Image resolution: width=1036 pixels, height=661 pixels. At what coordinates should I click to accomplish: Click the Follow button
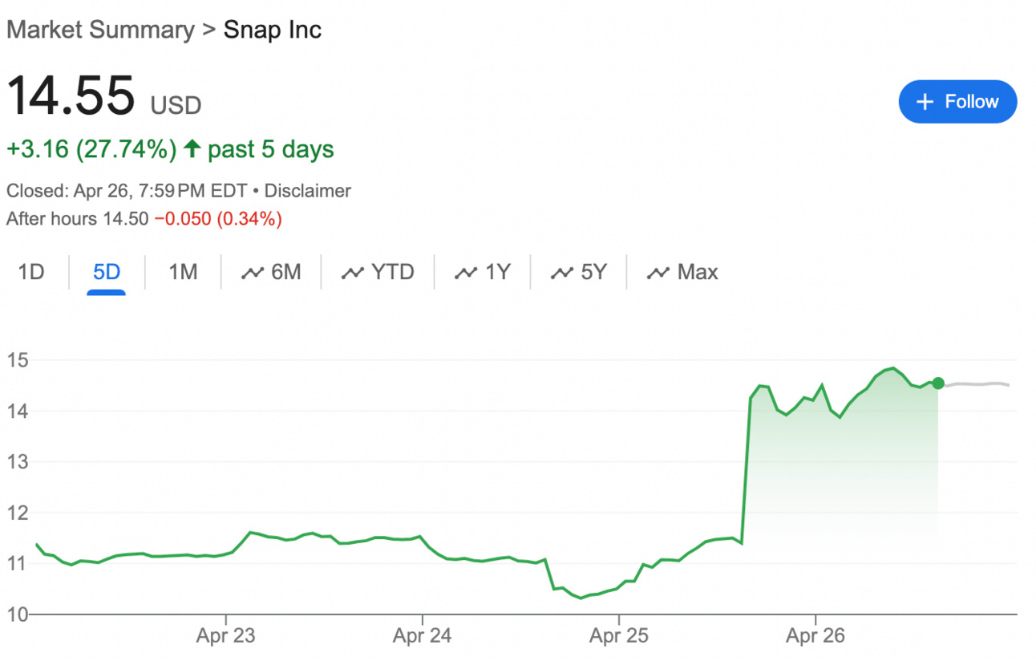coord(957,102)
